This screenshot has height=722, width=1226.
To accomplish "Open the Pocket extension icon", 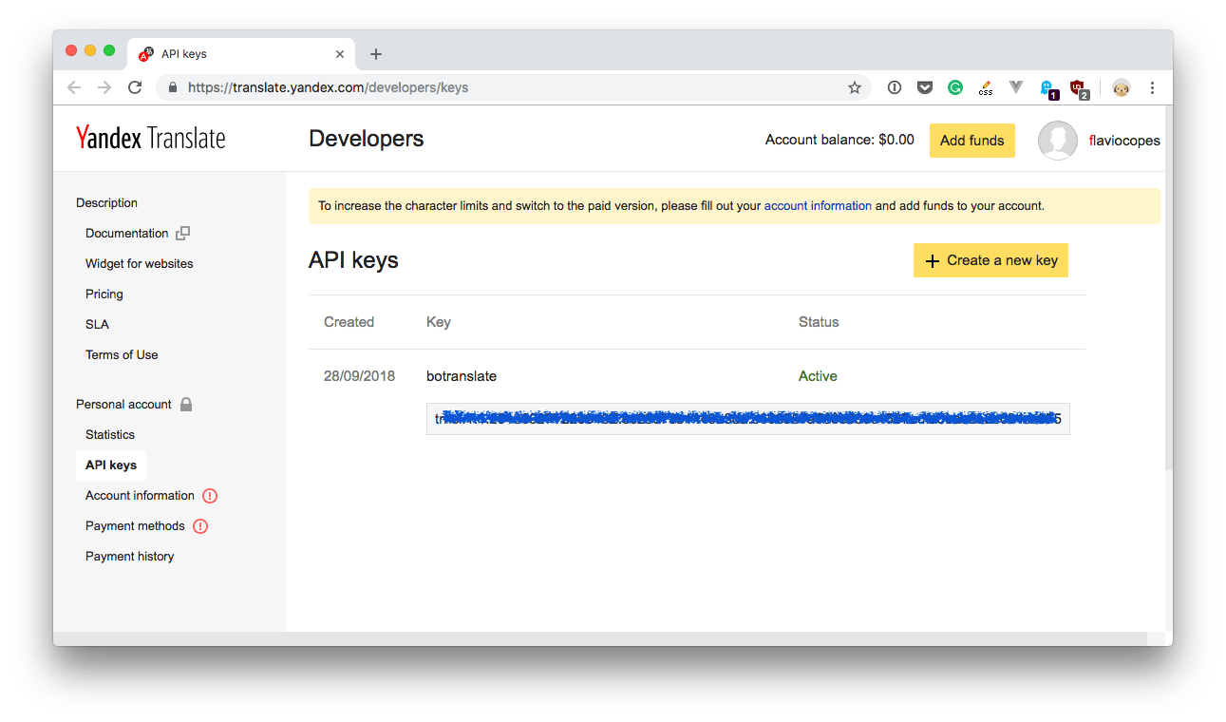I will tap(925, 87).
